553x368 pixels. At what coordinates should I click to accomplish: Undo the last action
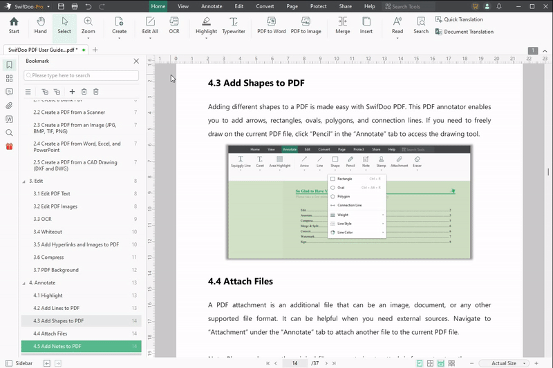coord(88,6)
